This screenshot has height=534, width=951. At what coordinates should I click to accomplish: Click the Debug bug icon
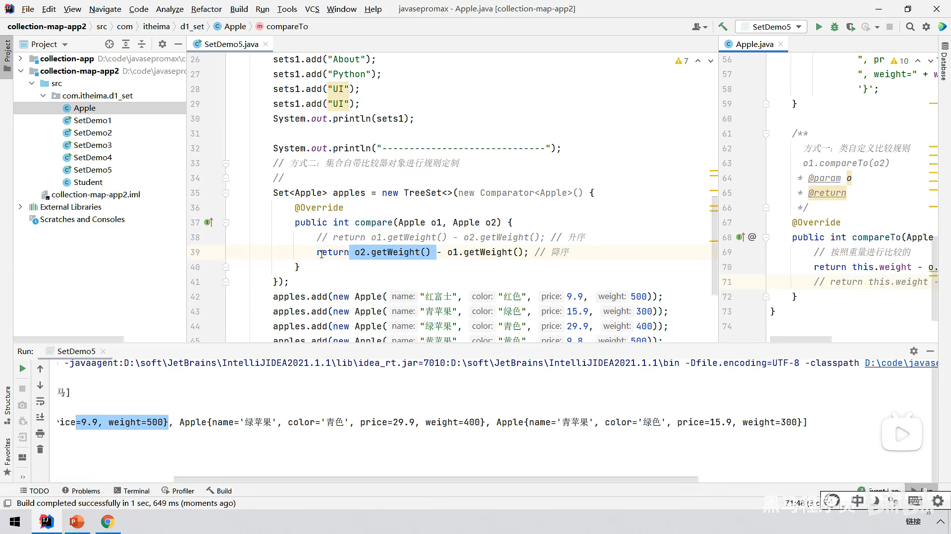(x=835, y=27)
